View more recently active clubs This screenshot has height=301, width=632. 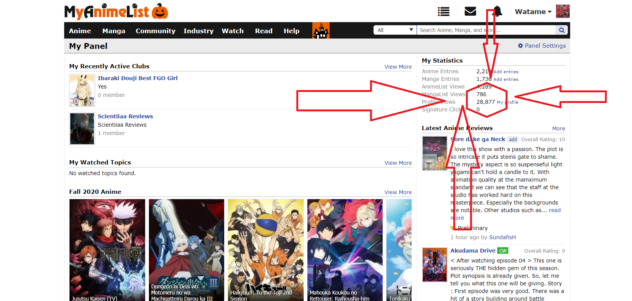(x=398, y=67)
